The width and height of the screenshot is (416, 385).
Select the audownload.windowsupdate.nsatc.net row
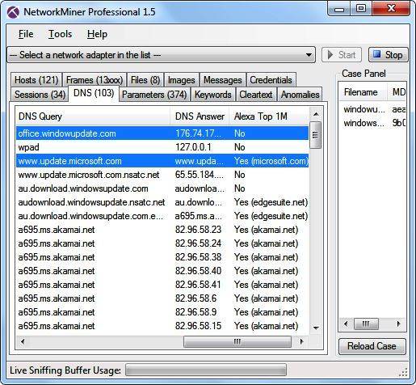coord(162,202)
